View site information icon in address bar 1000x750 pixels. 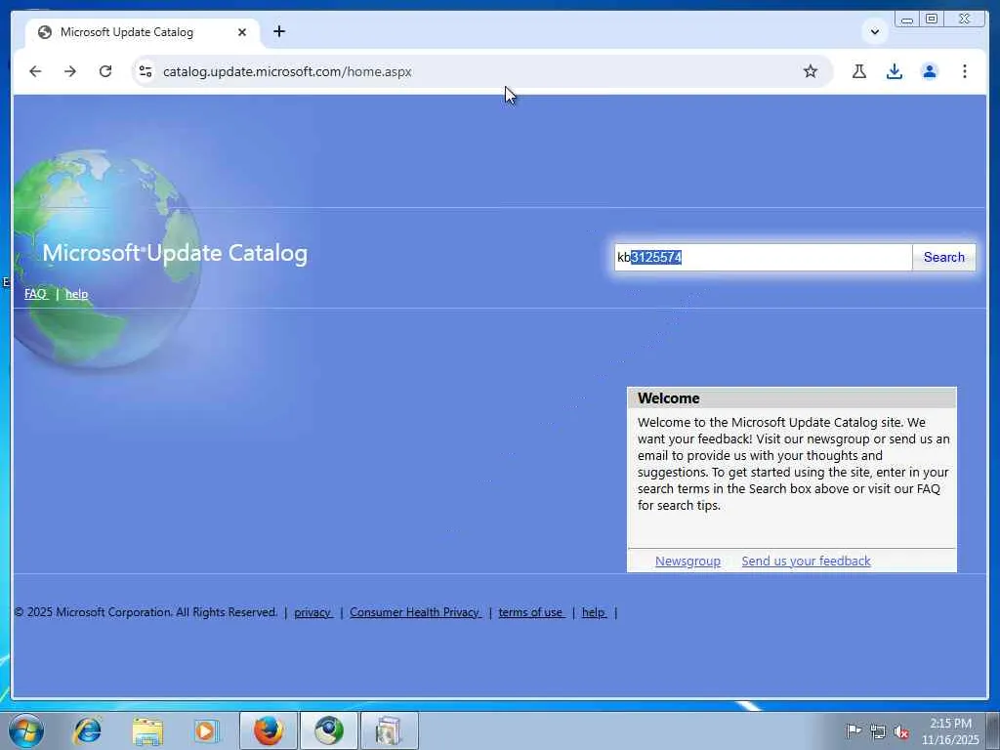point(146,71)
